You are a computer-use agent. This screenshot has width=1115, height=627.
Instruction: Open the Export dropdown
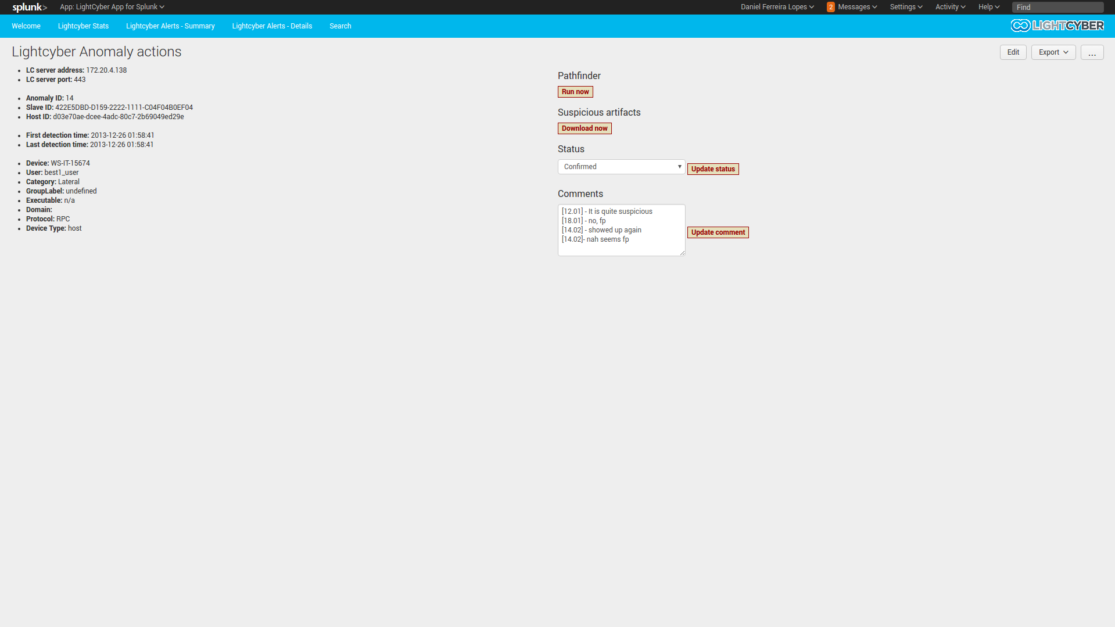point(1053,52)
